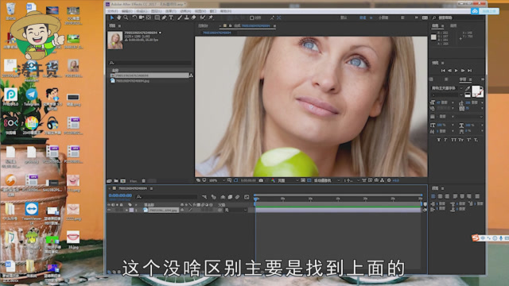509x286 pixels.
Task: Toggle Faux Bold in Character panel
Action: 438,140
